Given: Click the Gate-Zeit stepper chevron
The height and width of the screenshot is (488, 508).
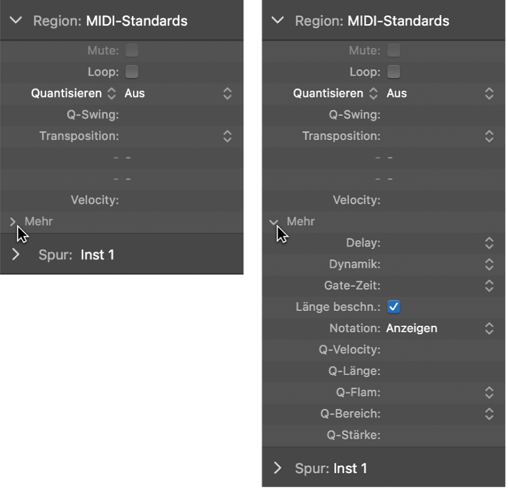Looking at the screenshot, I should point(489,285).
